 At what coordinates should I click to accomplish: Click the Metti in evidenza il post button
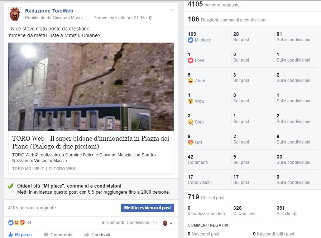coord(147,208)
